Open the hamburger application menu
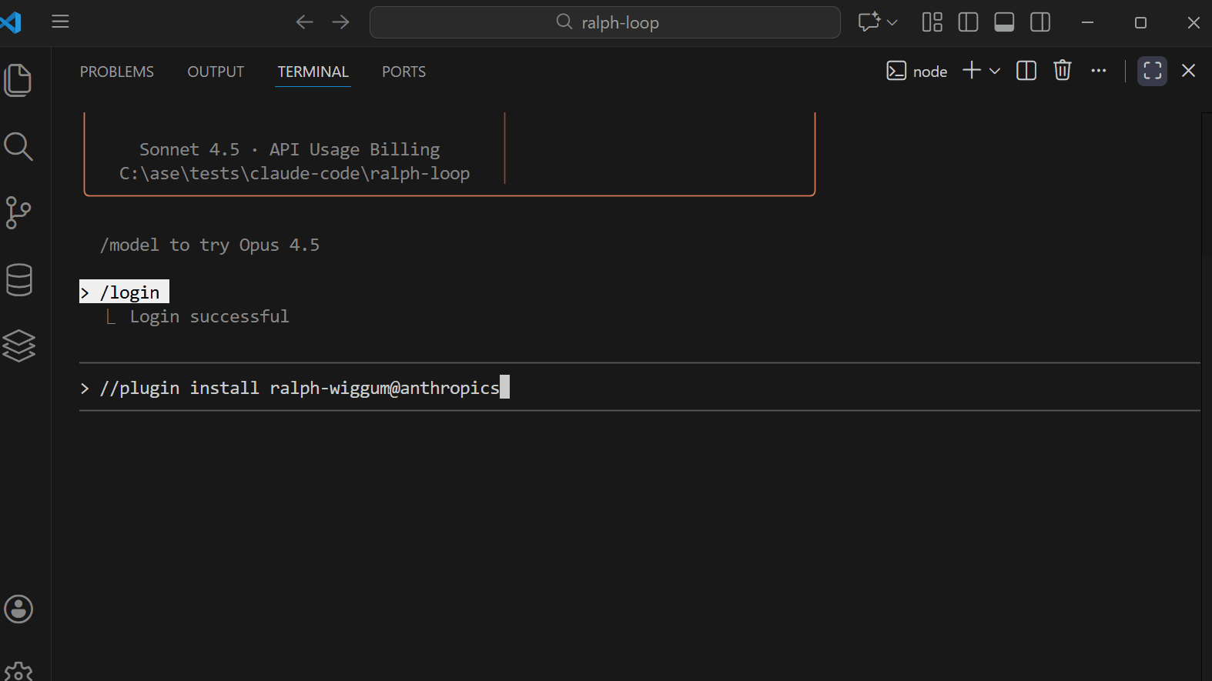Viewport: 1212px width, 681px height. click(60, 22)
